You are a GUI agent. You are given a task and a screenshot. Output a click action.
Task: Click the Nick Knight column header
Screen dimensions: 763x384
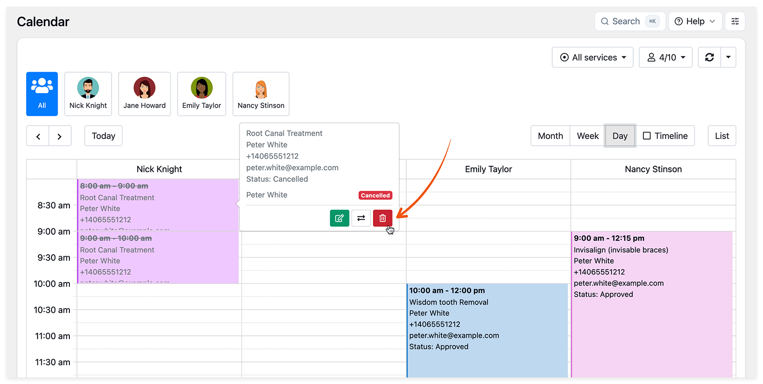(159, 169)
